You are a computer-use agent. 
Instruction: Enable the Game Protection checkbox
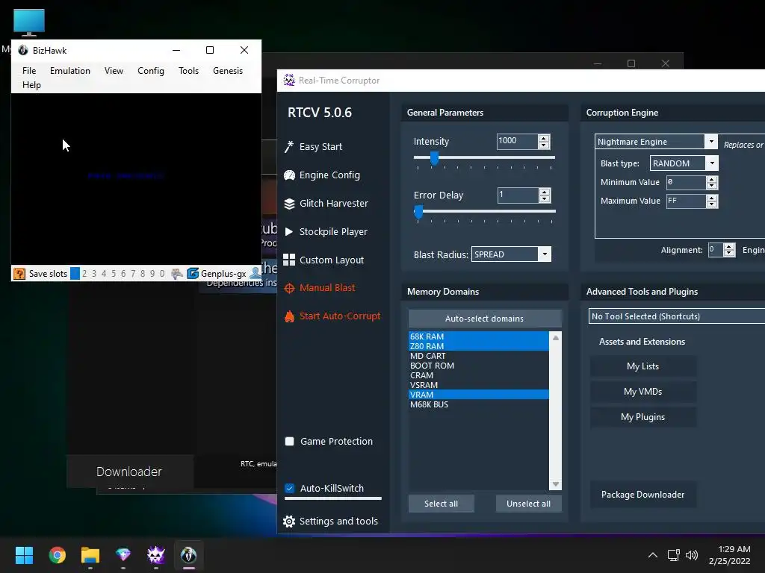[x=289, y=442]
